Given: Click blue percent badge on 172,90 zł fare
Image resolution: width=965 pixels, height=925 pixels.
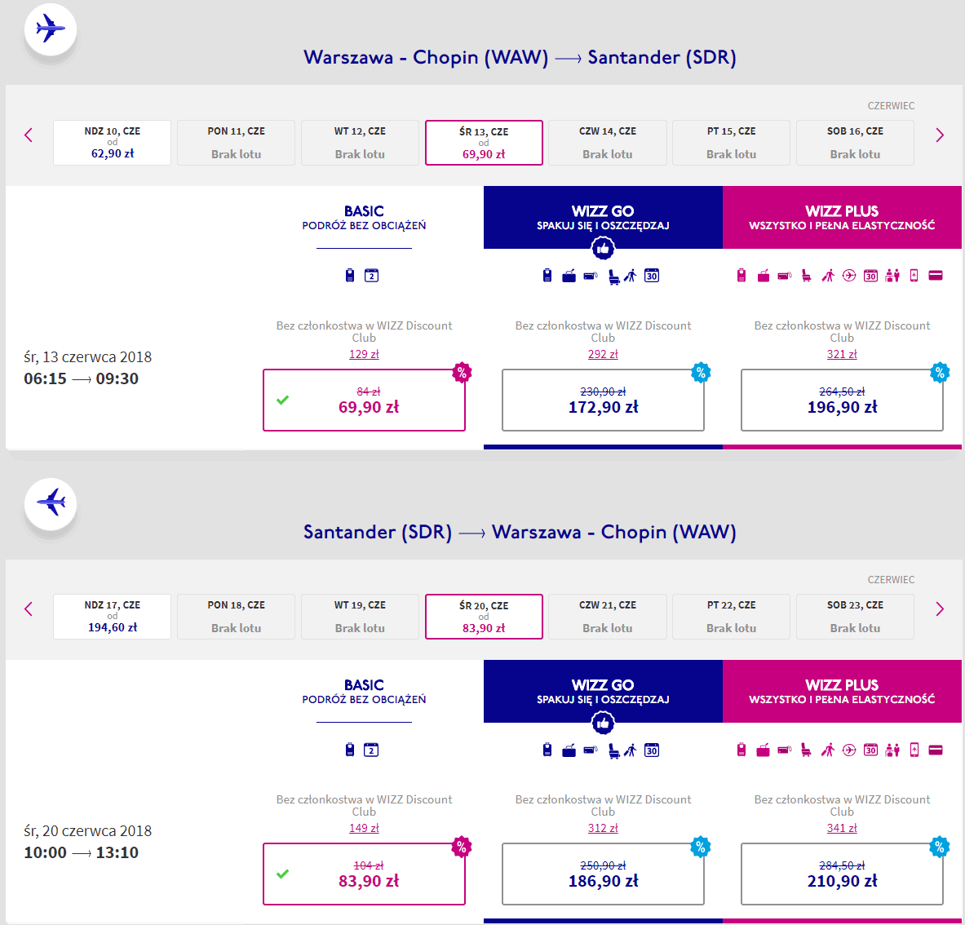Looking at the screenshot, I should click(x=701, y=372).
